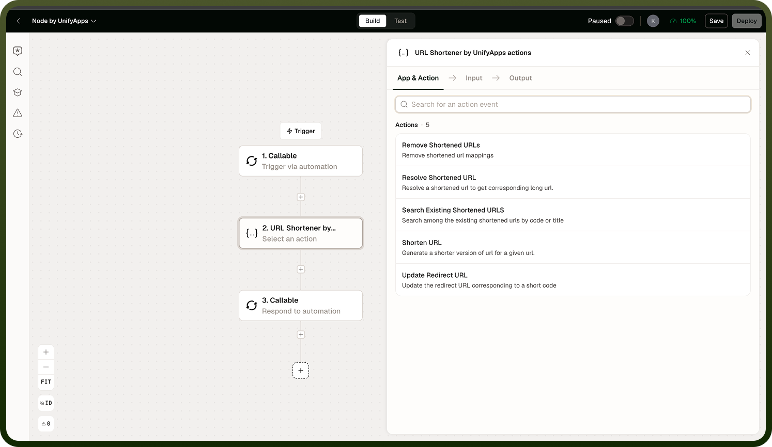Go back using the top-left arrow
This screenshot has width=772, height=447.
(x=19, y=21)
